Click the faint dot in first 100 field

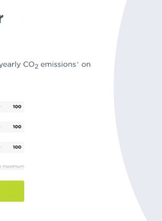[x=1, y=107]
